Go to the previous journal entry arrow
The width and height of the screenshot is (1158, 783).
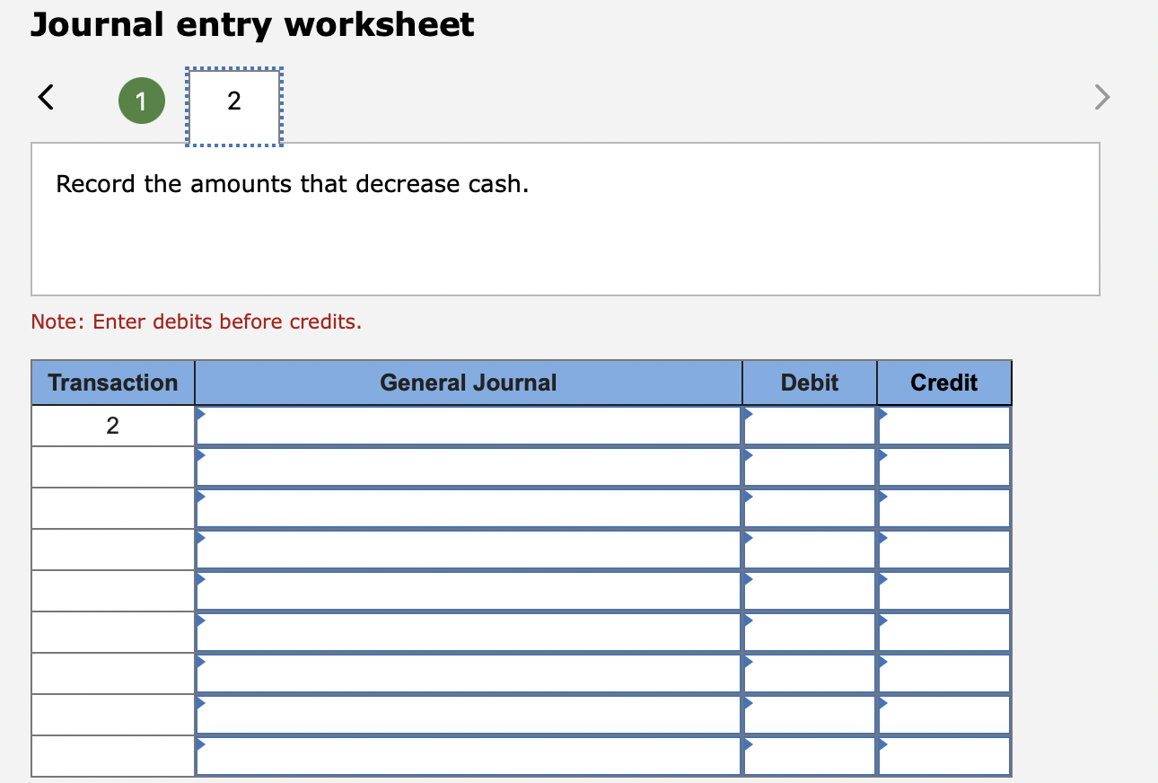pyautogui.click(x=45, y=96)
